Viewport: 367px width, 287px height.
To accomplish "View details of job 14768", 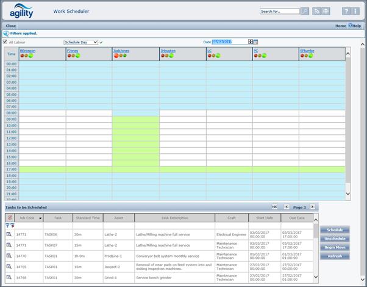I will point(9,277).
